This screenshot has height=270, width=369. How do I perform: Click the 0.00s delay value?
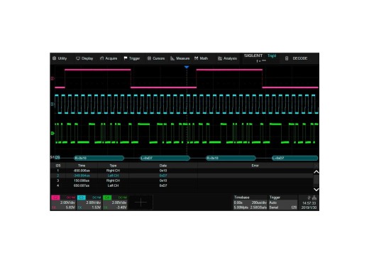coord(238,202)
